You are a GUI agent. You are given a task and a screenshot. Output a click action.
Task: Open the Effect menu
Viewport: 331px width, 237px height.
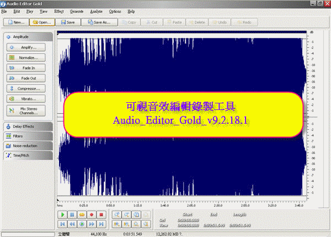click(59, 11)
